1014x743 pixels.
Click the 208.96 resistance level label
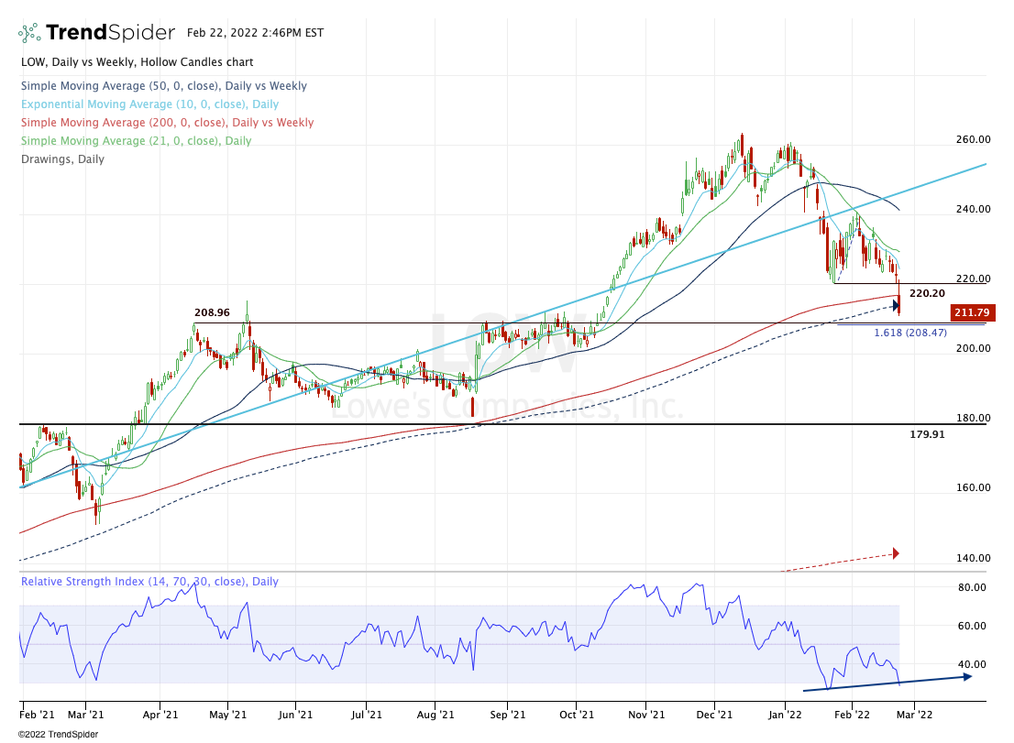pyautogui.click(x=212, y=312)
